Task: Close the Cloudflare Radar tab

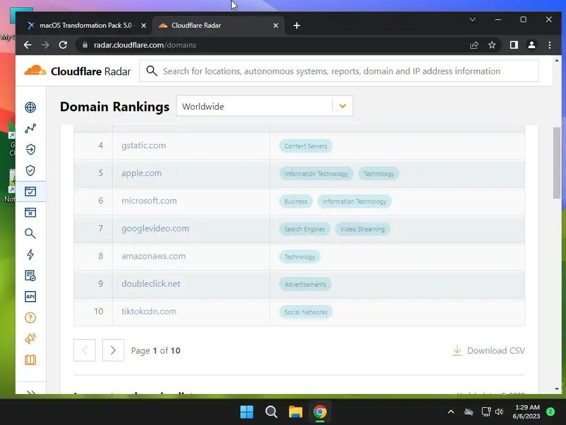Action: 276,25
